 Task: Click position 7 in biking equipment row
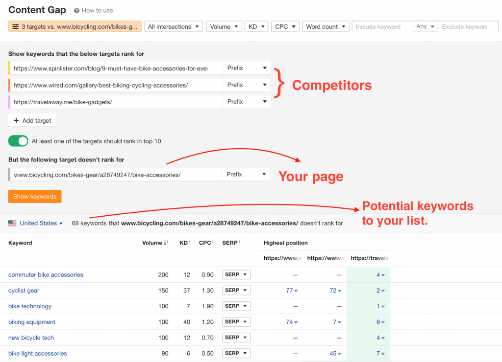337,322
